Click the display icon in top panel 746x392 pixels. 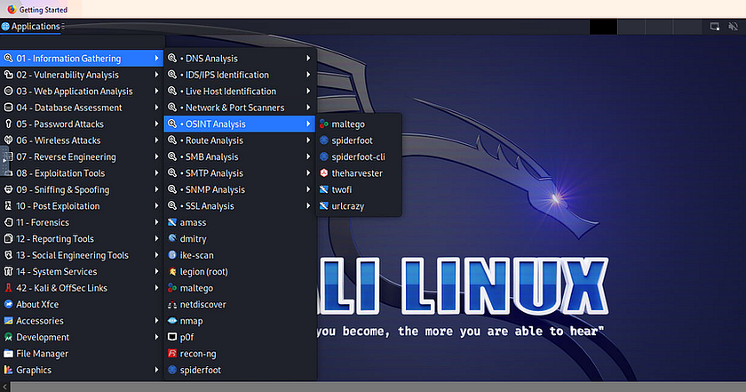click(715, 26)
